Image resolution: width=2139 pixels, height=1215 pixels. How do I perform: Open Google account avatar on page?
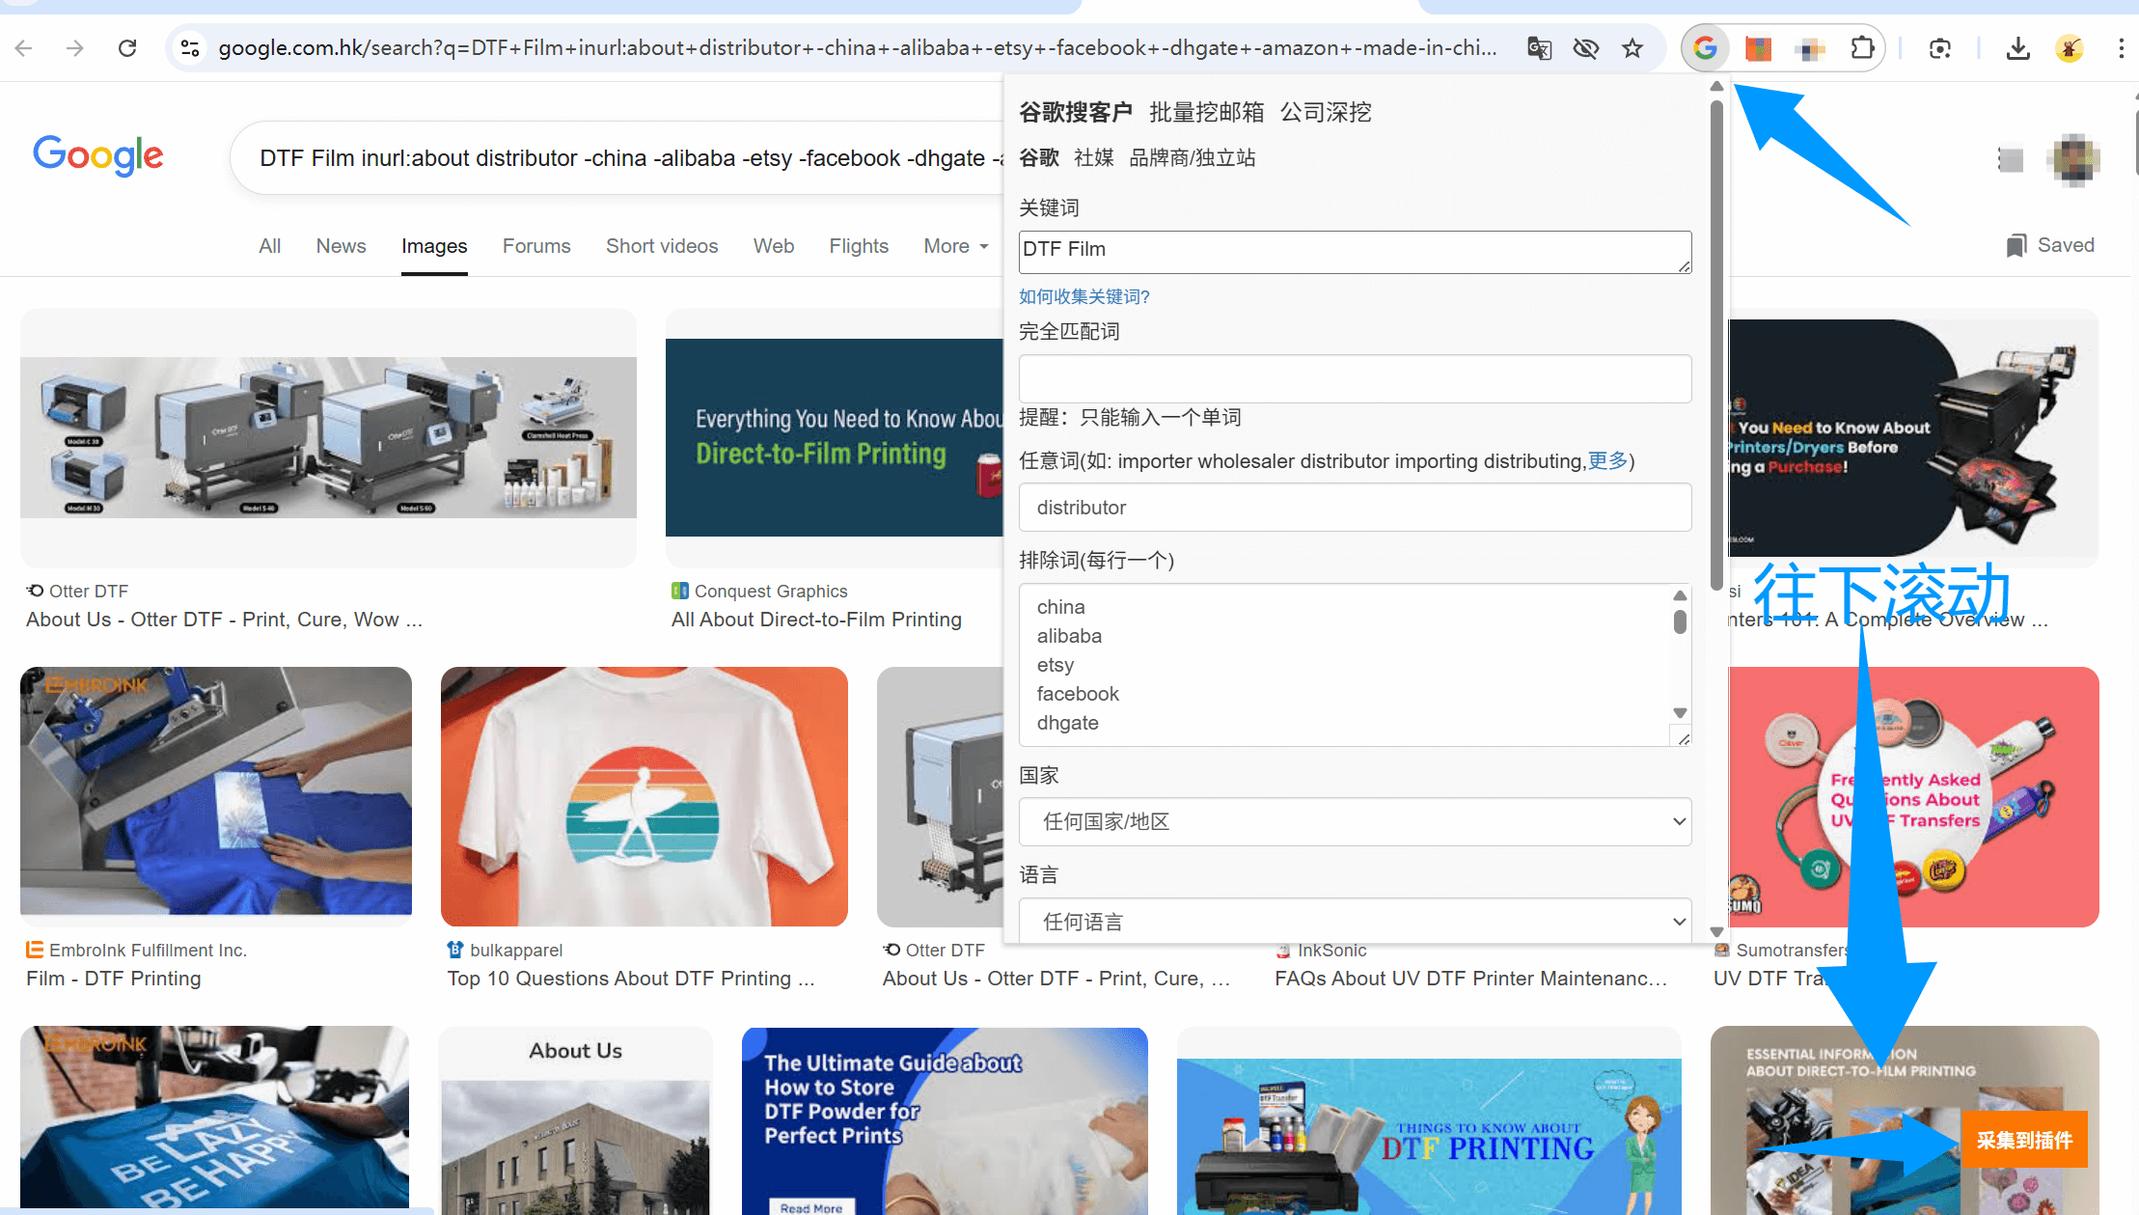pyautogui.click(x=2073, y=159)
